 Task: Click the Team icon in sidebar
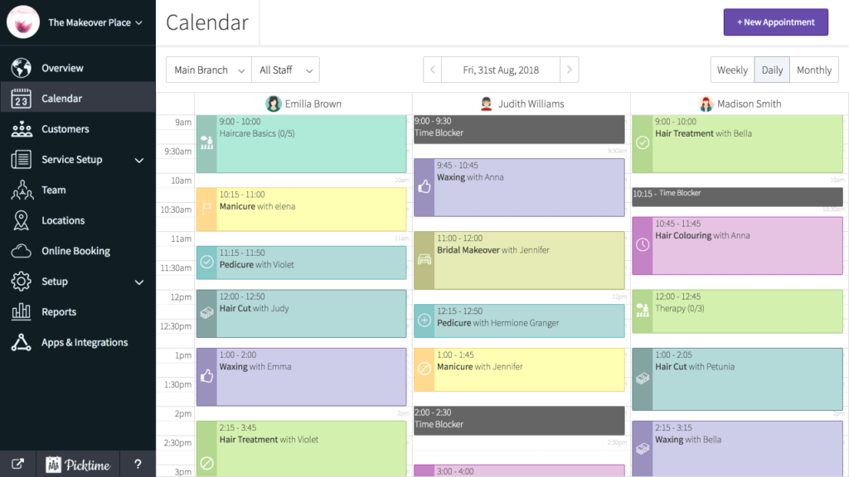22,190
